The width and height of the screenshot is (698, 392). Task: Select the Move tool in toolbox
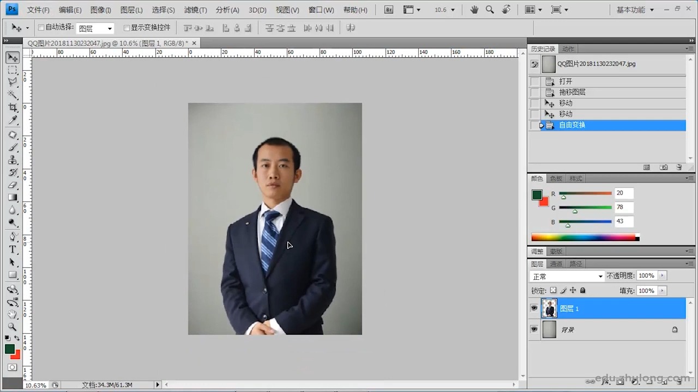pyautogui.click(x=13, y=58)
